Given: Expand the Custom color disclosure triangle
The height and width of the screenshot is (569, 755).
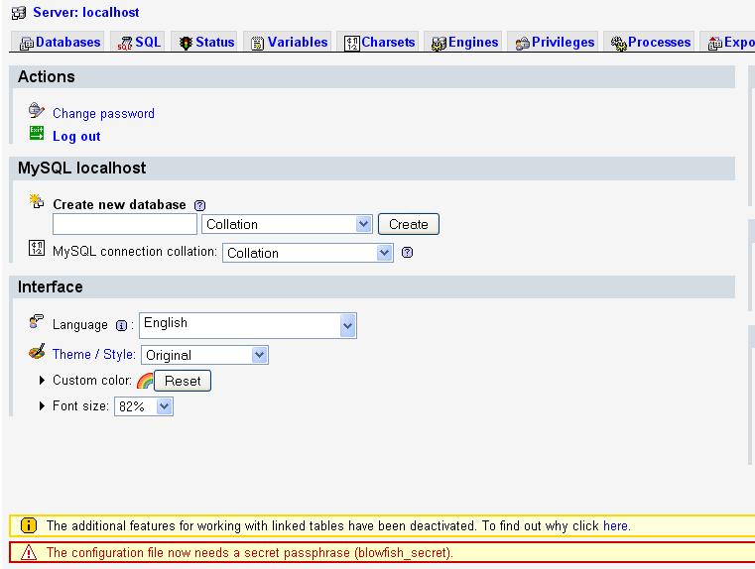Looking at the screenshot, I should pos(42,380).
